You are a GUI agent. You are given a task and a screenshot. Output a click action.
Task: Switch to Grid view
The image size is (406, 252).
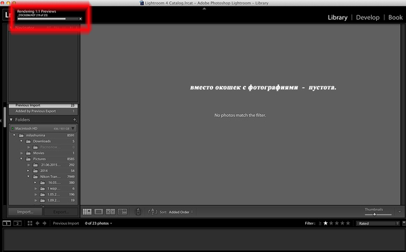[87, 212]
